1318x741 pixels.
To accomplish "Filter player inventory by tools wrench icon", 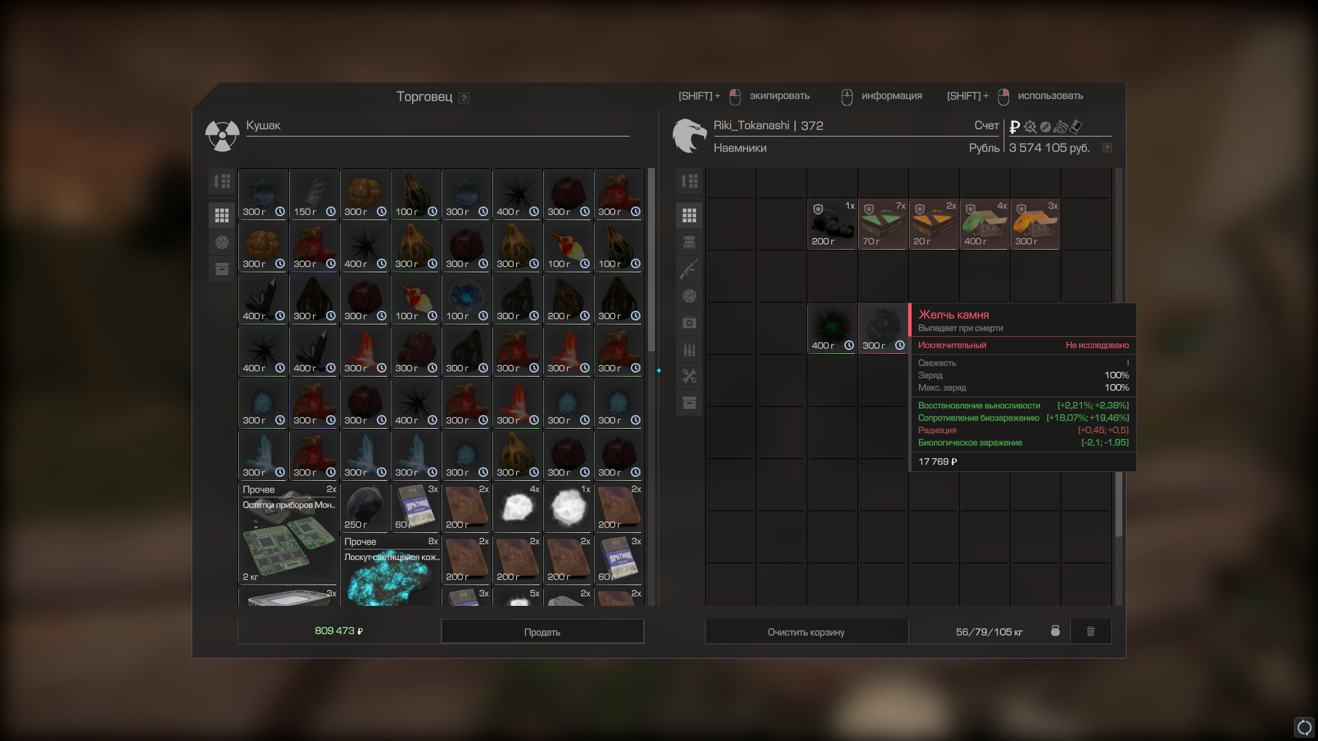I will point(689,376).
